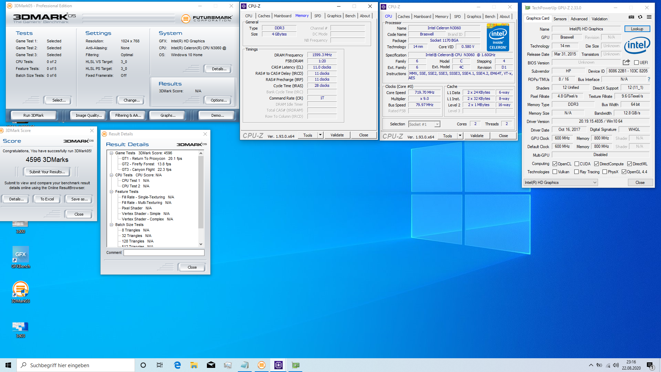The image size is (661, 372).
Task: Show hidden tray icons chevron
Action: [x=591, y=365]
